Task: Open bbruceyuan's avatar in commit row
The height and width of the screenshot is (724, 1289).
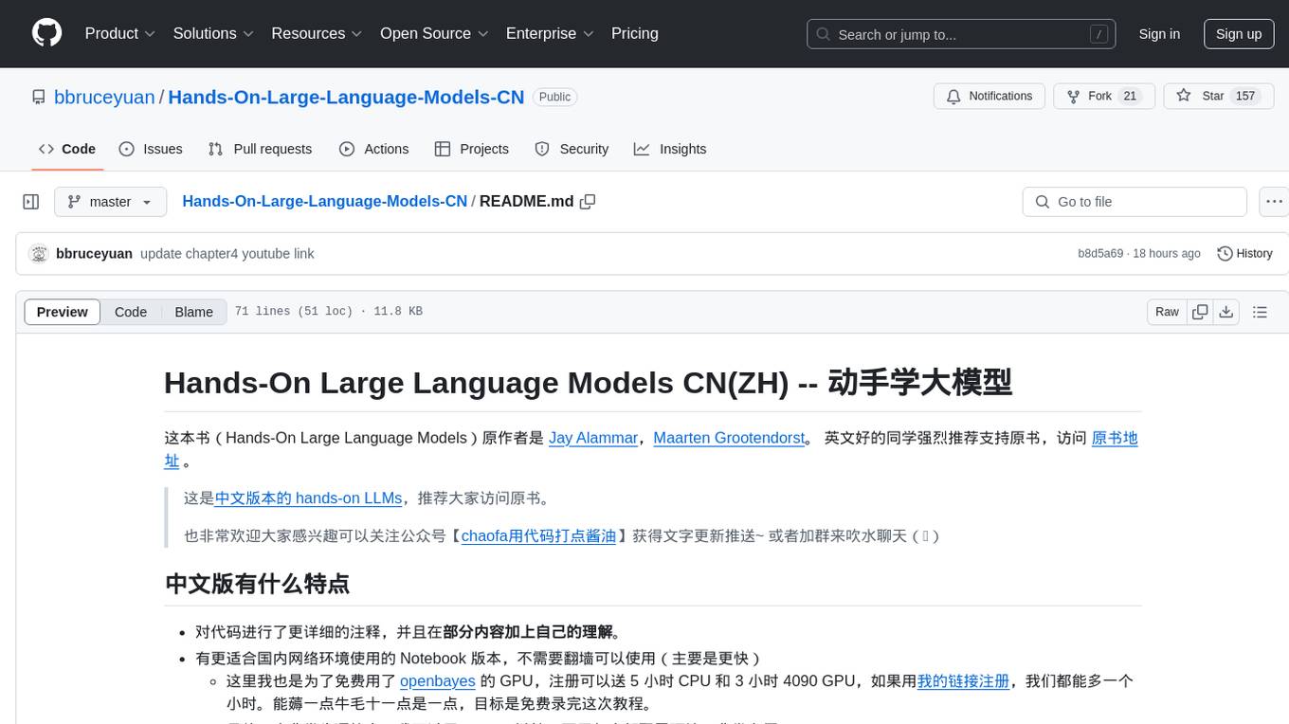Action: (39, 254)
